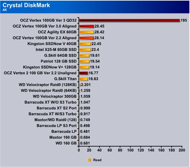This screenshot has height=167, width=190.
Task: Click the 20 tick on the x-axis
Action: [89, 150]
